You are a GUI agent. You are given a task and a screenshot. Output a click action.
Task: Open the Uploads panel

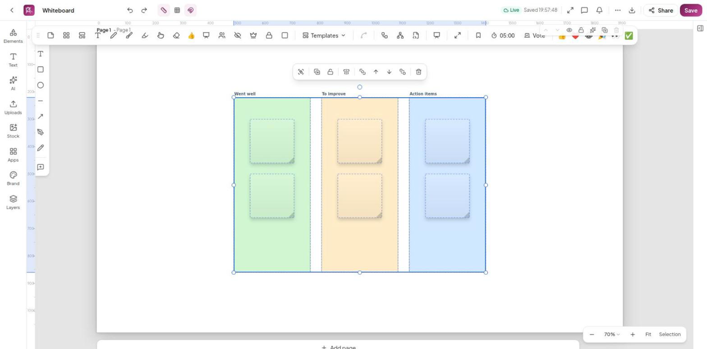[13, 107]
